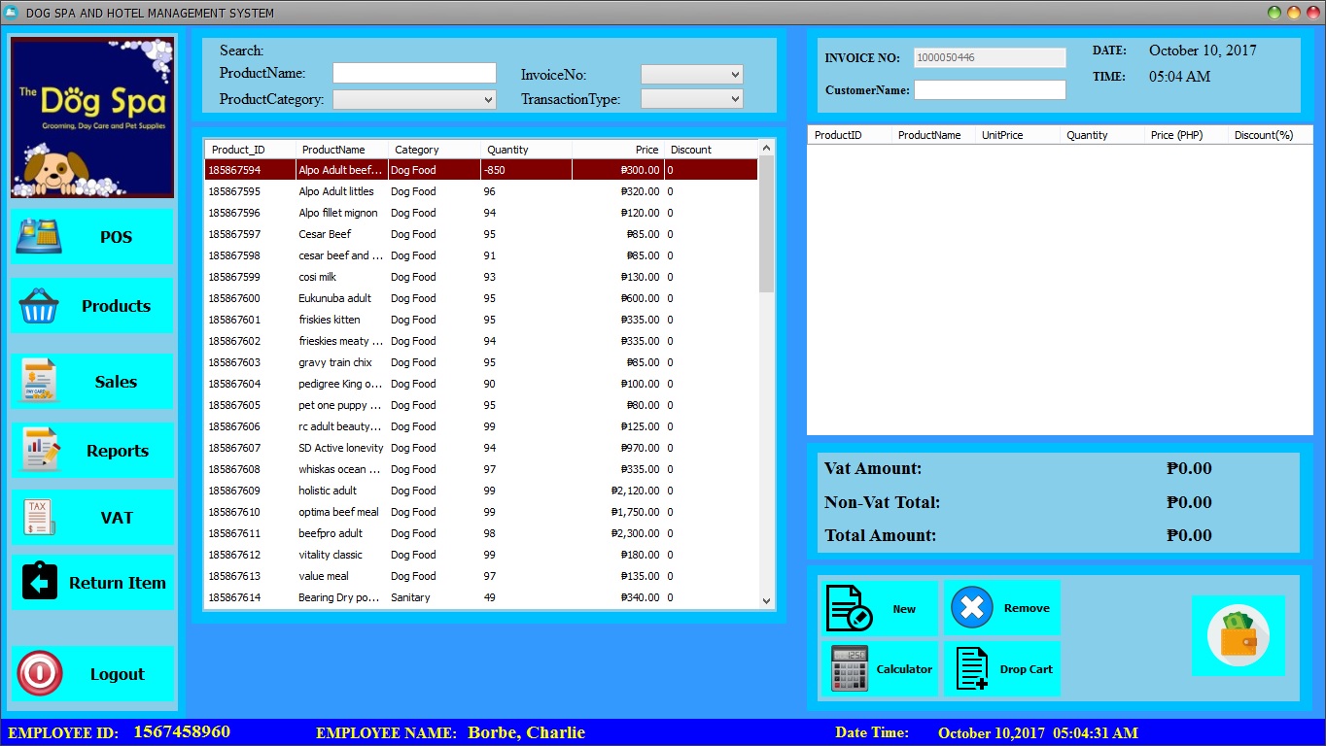The height and width of the screenshot is (746, 1326).
Task: Open the ProductCategory dropdown
Action: click(413, 98)
